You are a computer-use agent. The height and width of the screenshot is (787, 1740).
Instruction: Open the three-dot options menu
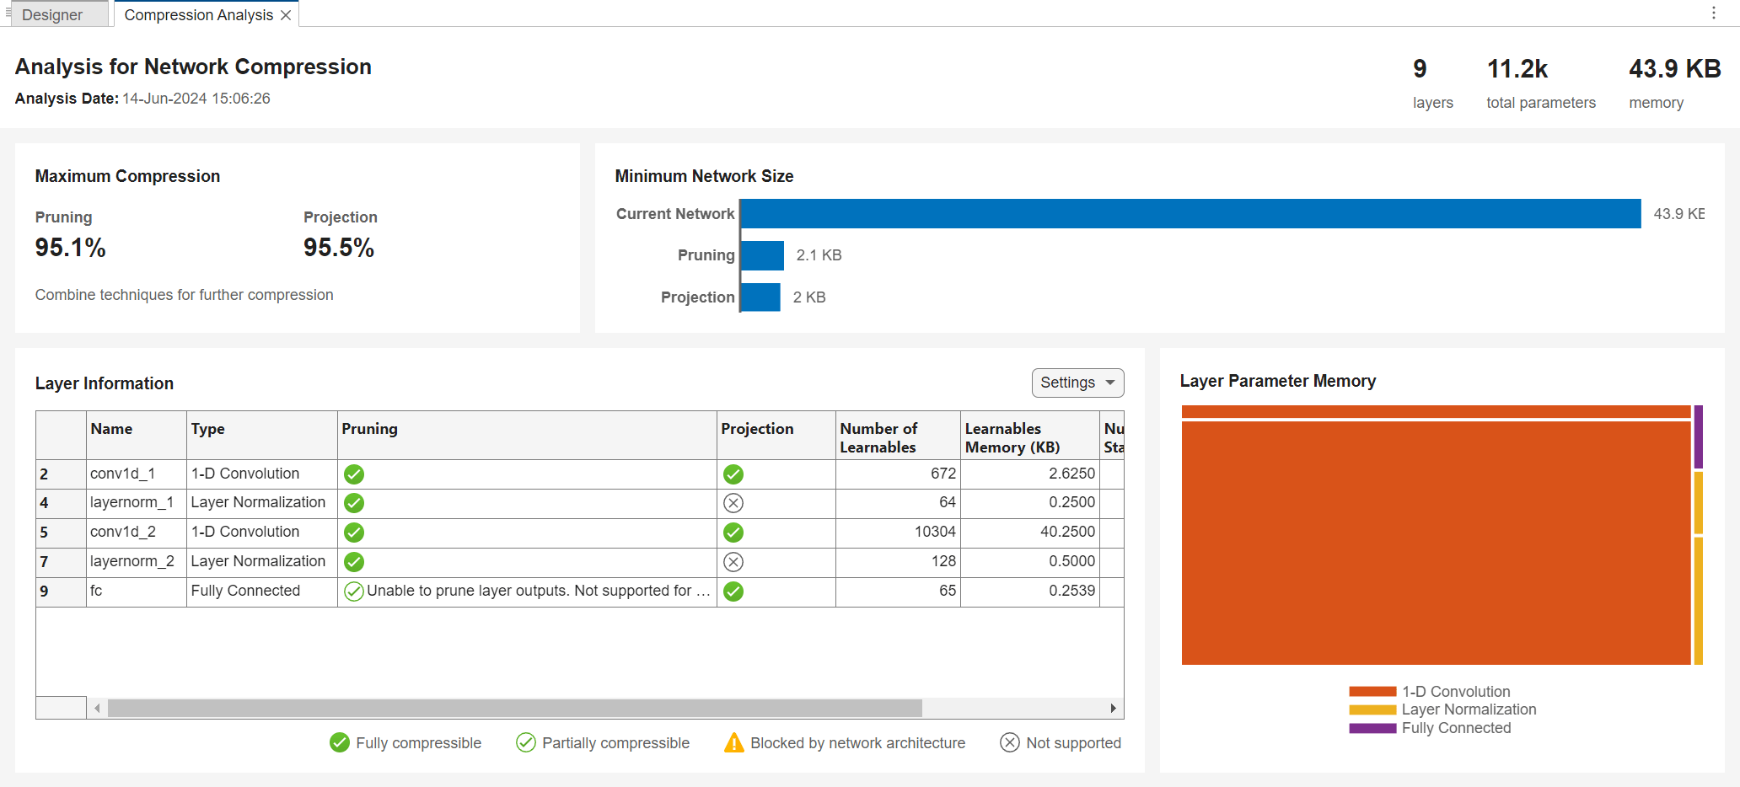[x=1714, y=13]
